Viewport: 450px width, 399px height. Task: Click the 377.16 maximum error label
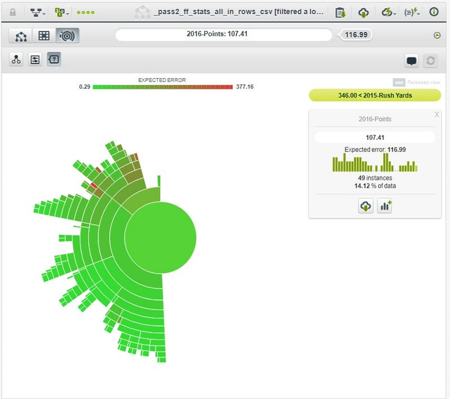(245, 87)
